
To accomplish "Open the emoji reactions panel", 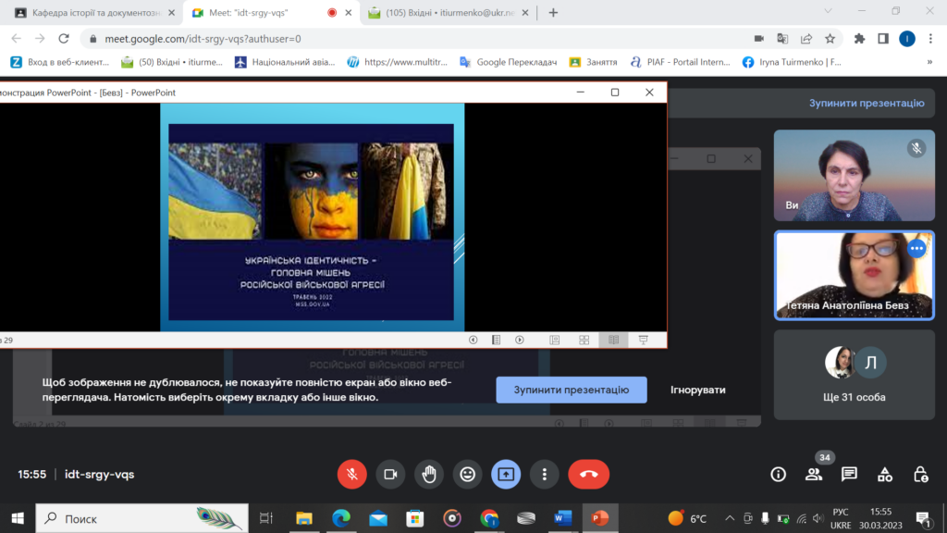I will pyautogui.click(x=468, y=474).
